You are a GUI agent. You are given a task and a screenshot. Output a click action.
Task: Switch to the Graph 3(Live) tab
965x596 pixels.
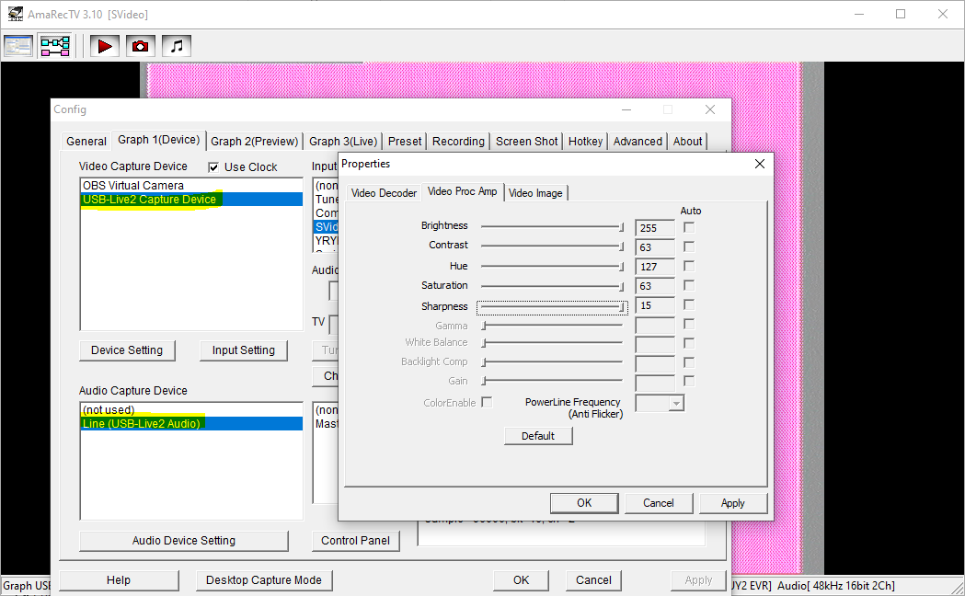click(343, 142)
